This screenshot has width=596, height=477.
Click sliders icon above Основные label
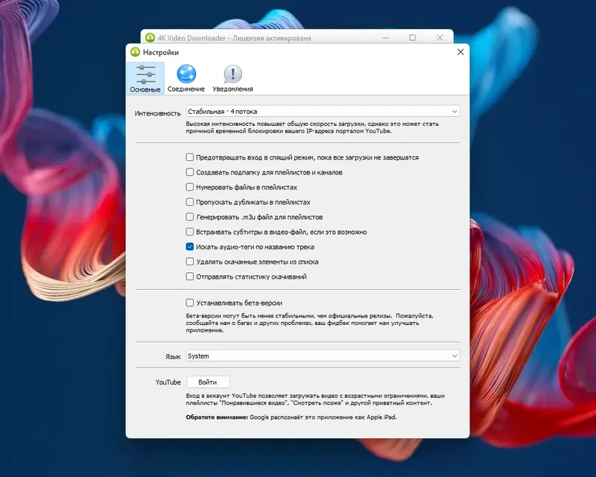[x=147, y=75]
